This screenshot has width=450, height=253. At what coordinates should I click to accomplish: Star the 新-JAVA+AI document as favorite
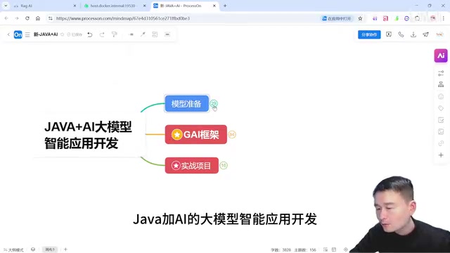pyautogui.click(x=63, y=34)
